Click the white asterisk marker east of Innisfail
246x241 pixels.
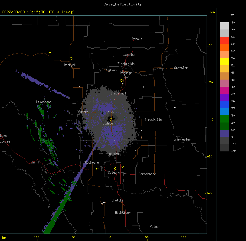tap(143, 87)
